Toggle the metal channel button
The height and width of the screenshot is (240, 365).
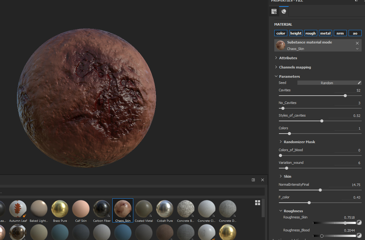325,33
